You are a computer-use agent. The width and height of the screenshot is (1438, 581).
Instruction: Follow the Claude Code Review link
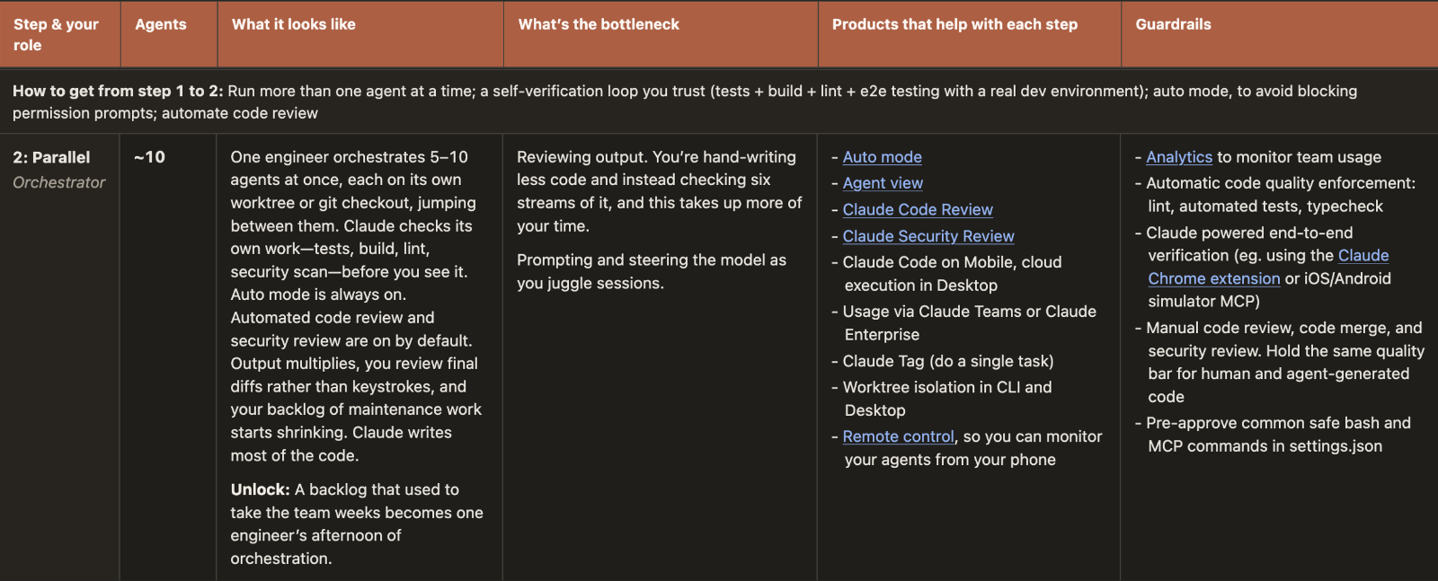pos(918,209)
